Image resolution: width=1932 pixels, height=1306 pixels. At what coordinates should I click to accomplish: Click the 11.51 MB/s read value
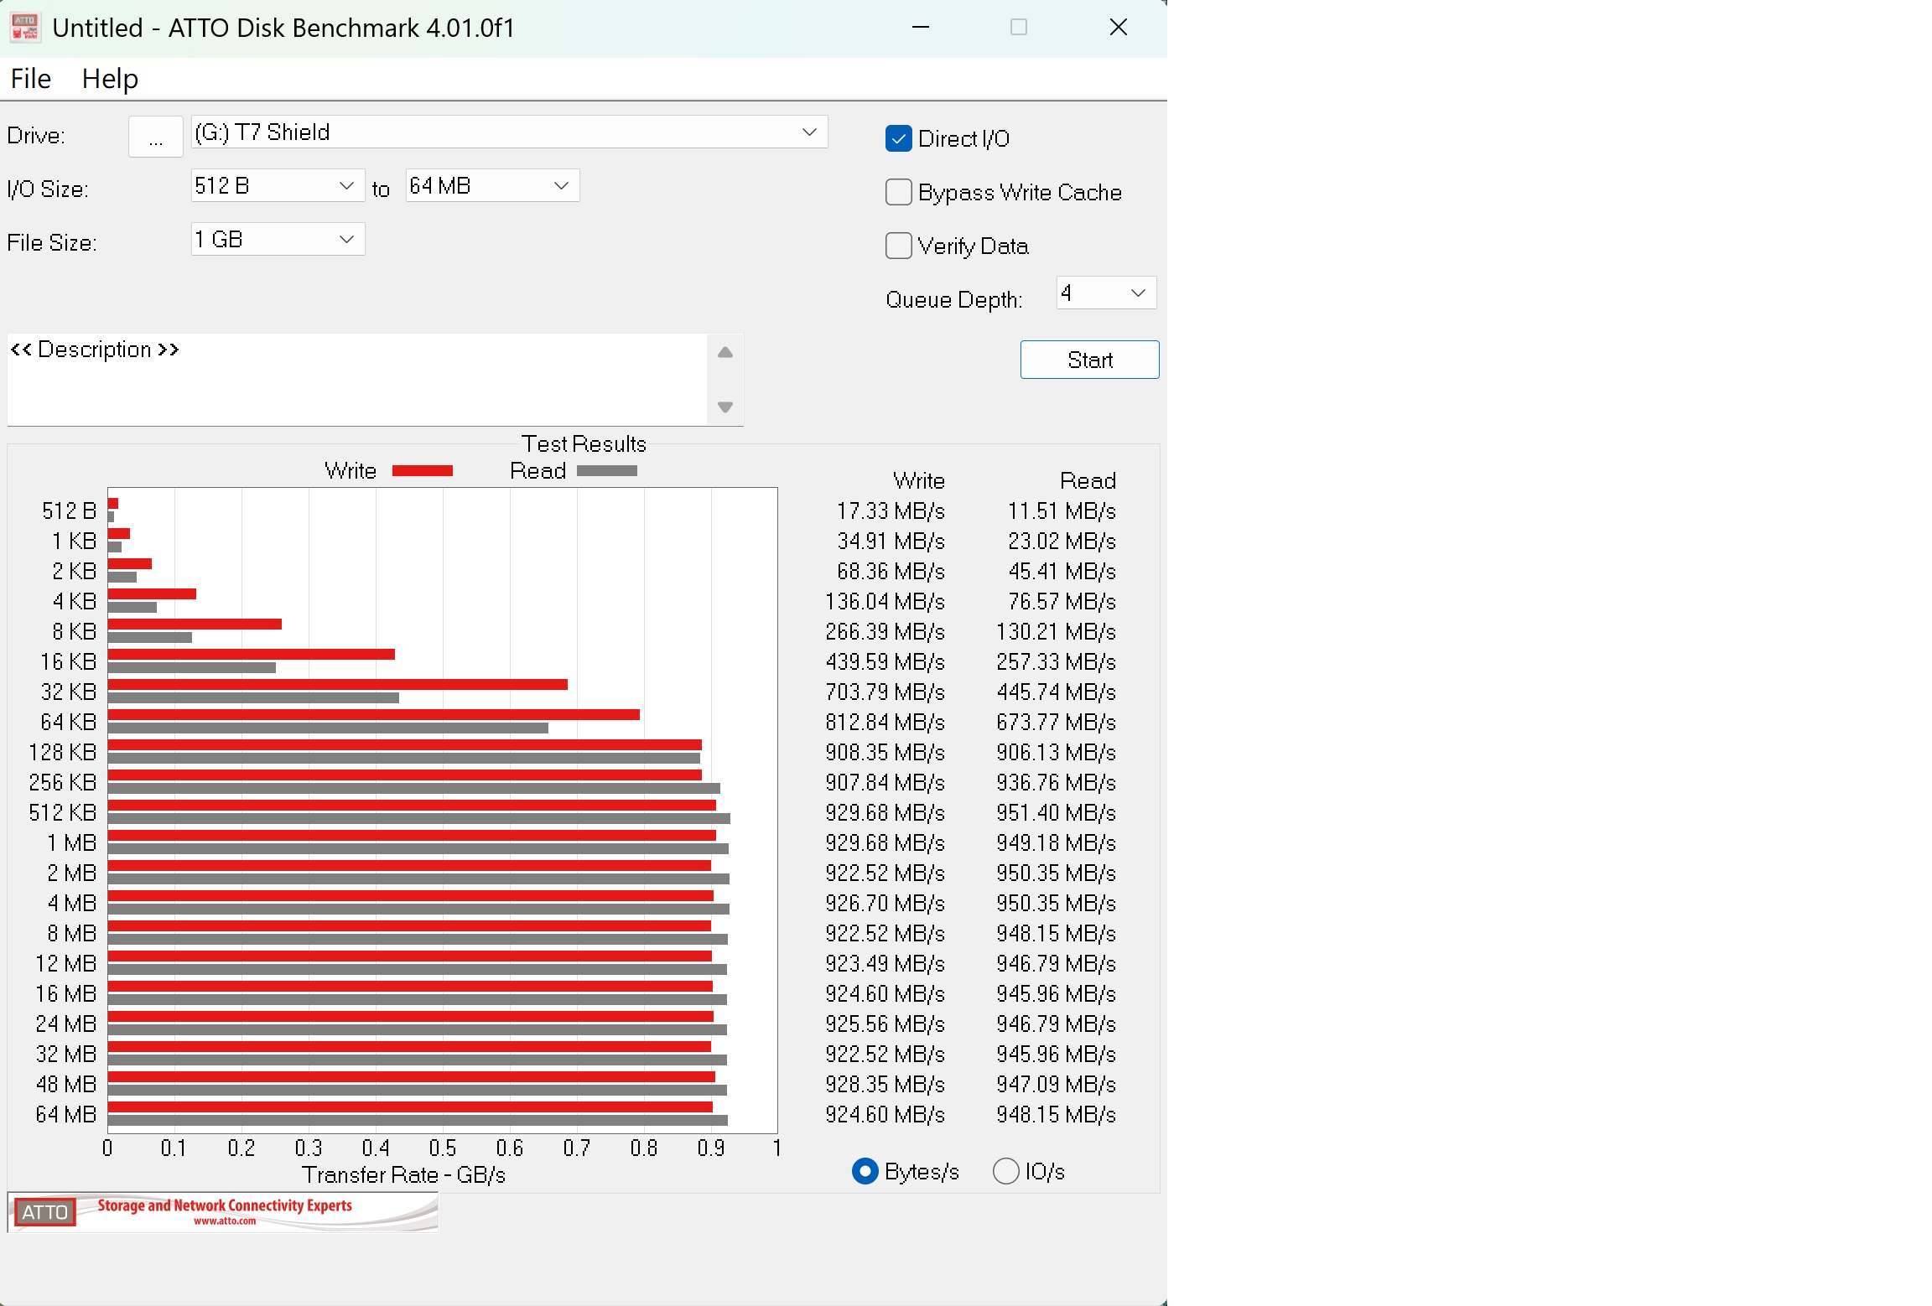tap(1062, 511)
